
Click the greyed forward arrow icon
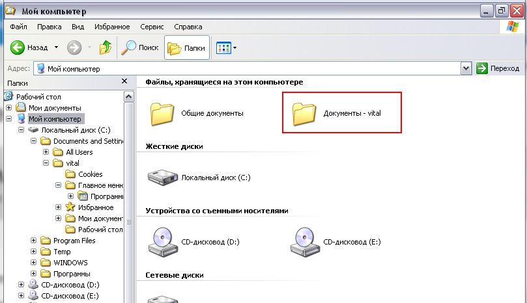tap(74, 47)
